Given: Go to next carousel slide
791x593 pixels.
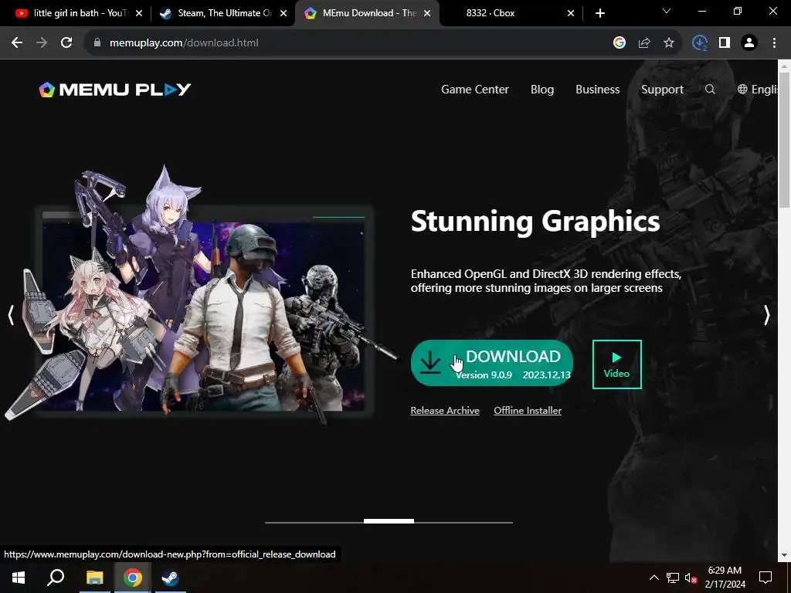Looking at the screenshot, I should pyautogui.click(x=767, y=315).
